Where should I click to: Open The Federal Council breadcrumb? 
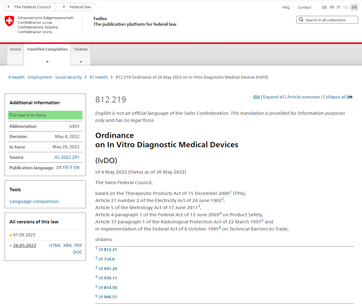[x=32, y=7]
